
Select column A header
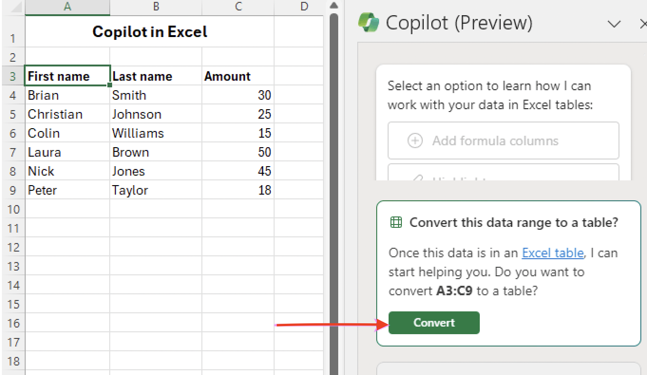[x=67, y=7]
